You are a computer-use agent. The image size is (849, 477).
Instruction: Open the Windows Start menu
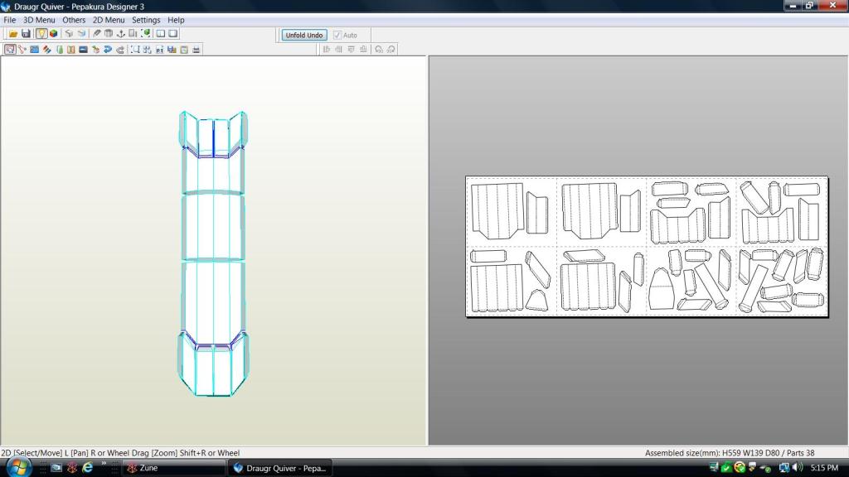point(18,467)
